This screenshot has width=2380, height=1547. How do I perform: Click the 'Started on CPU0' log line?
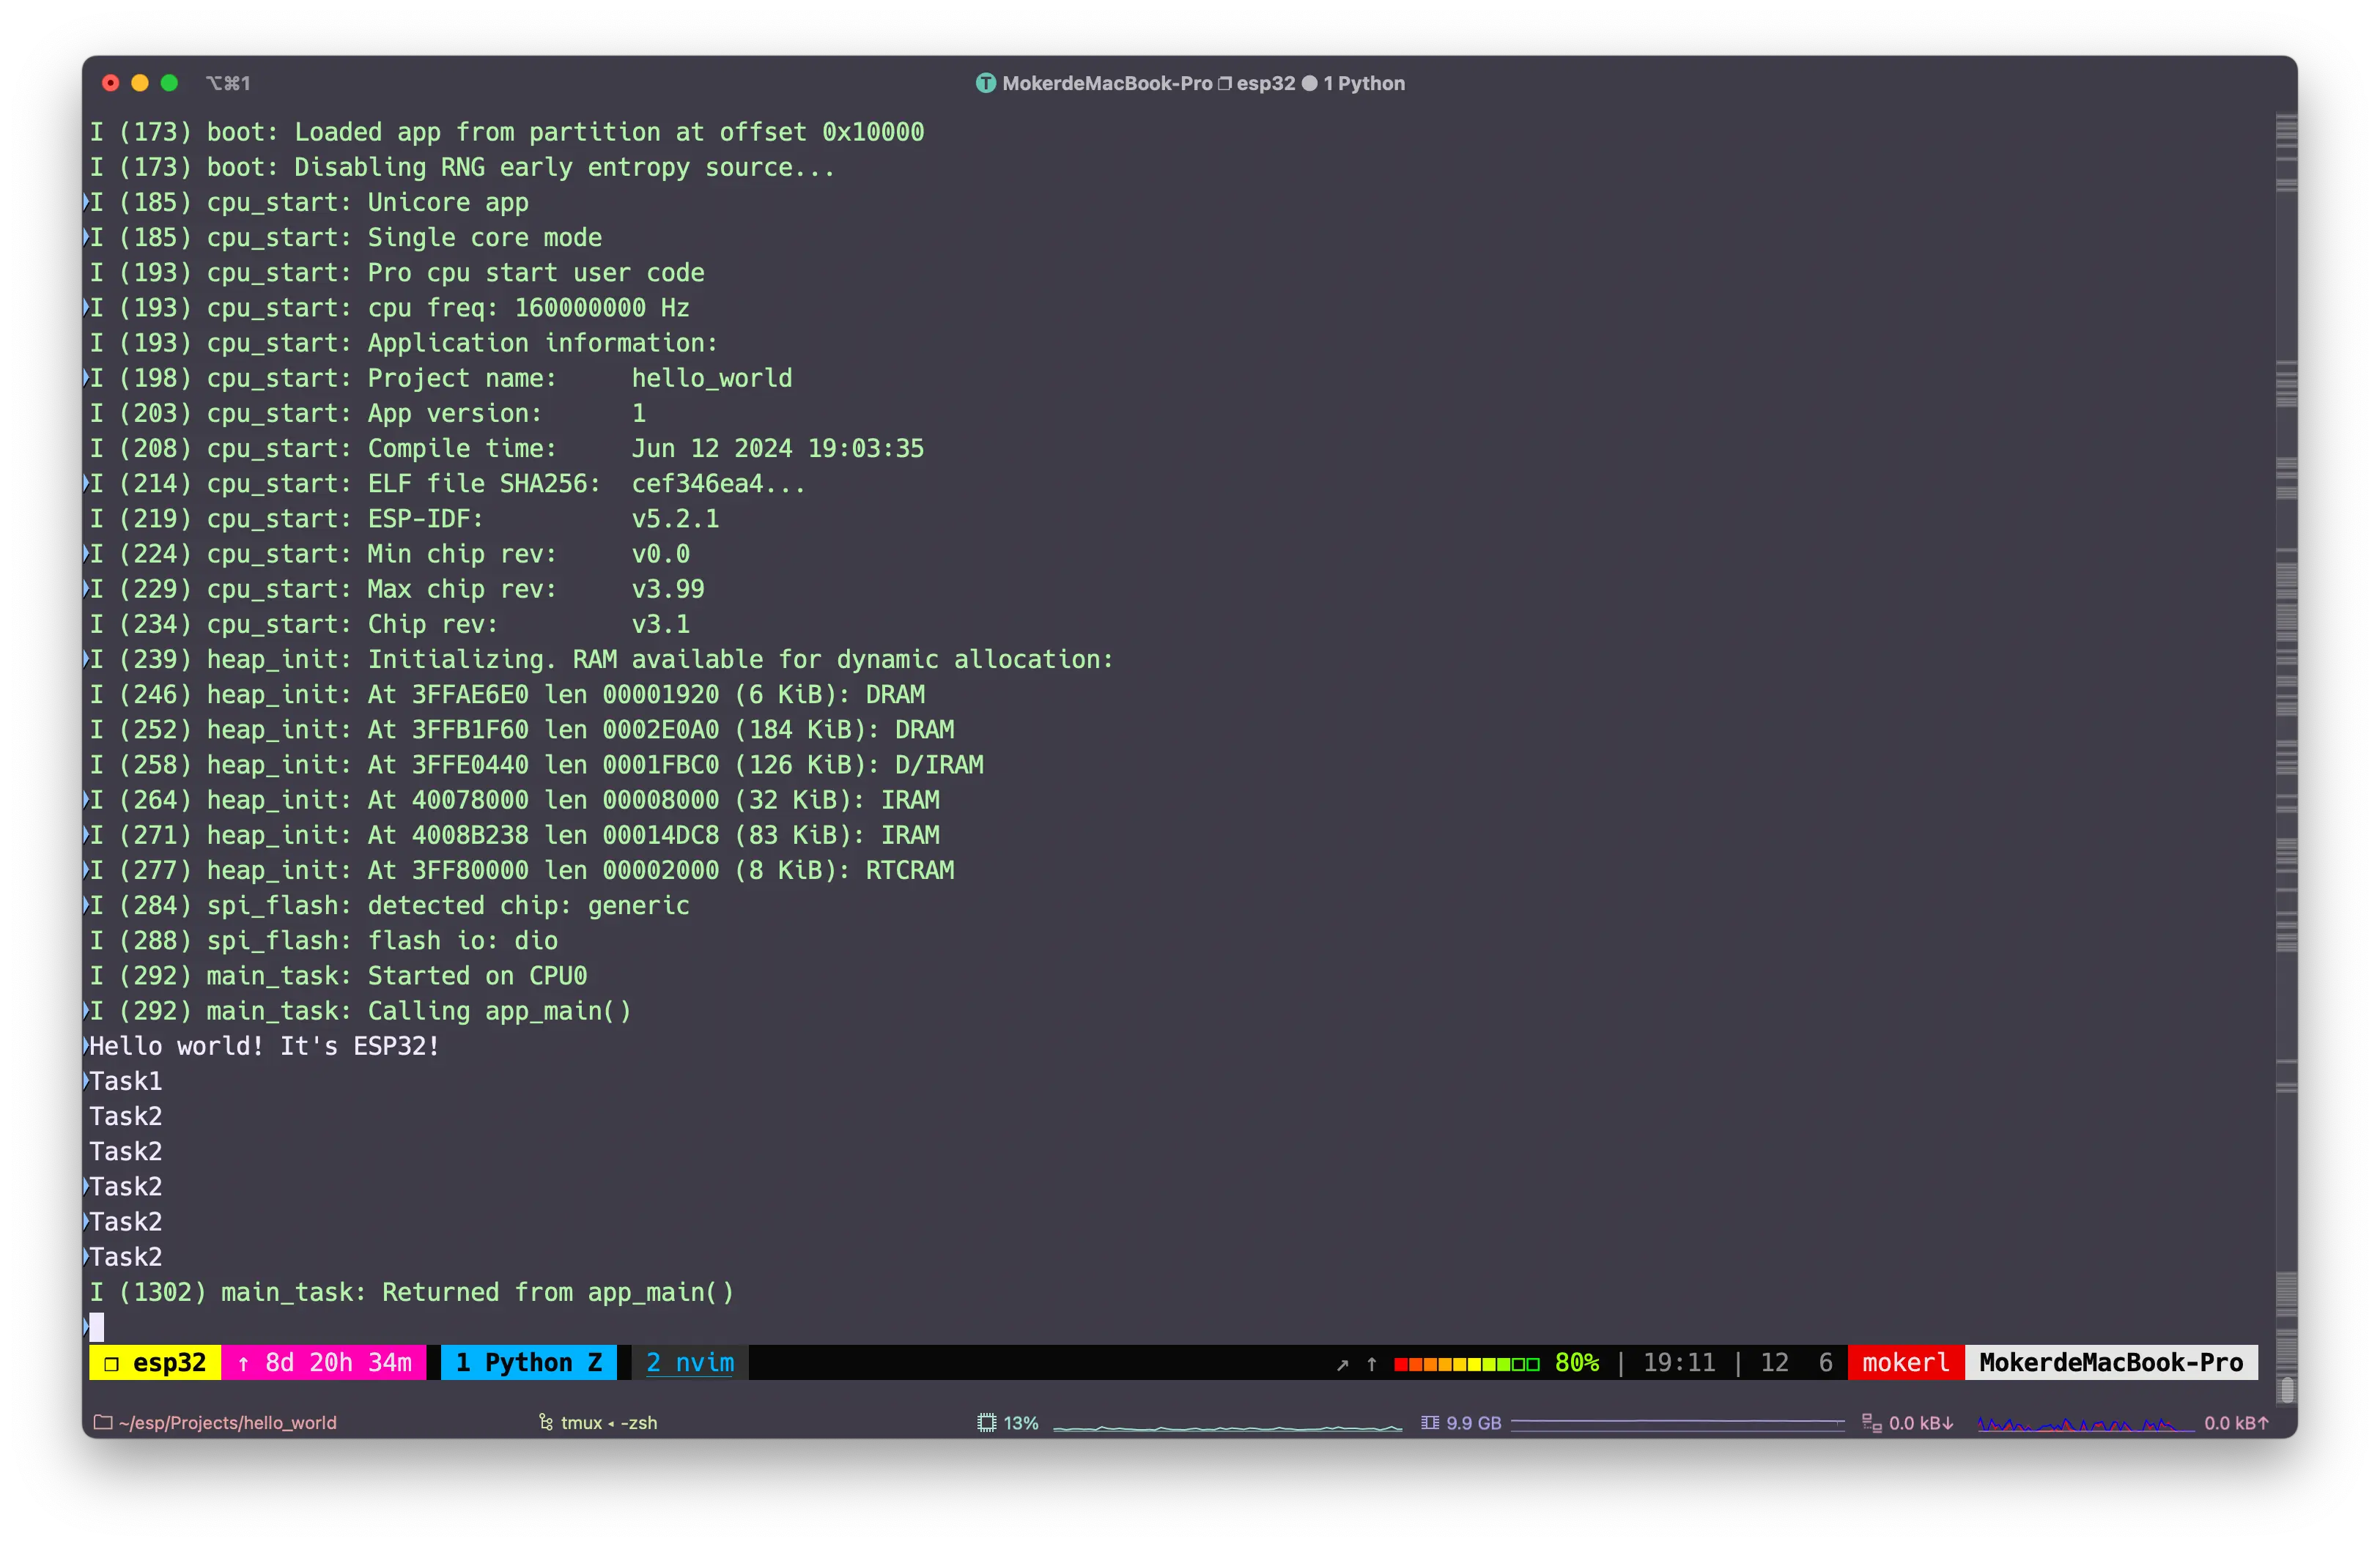pos(339,976)
